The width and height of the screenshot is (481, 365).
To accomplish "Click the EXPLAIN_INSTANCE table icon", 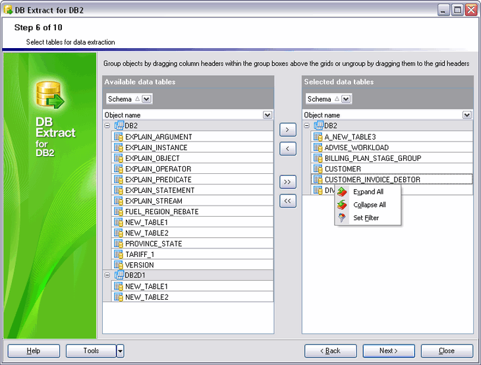I will click(x=119, y=147).
